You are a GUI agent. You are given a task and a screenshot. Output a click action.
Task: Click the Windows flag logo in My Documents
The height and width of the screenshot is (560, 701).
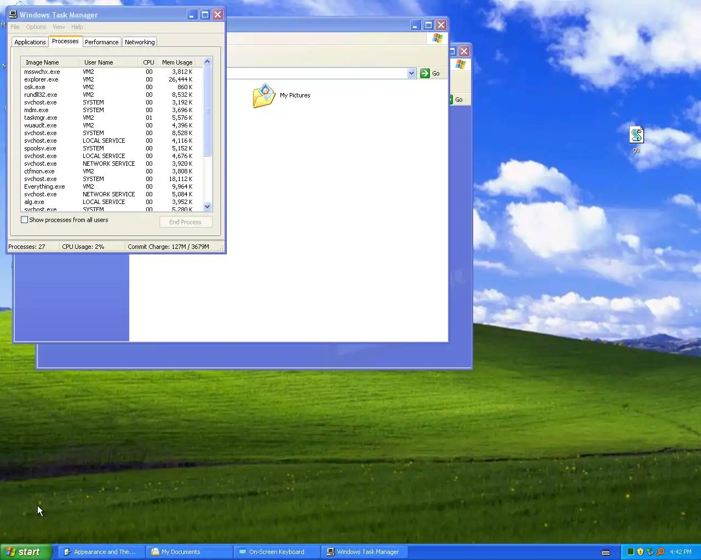[x=438, y=38]
